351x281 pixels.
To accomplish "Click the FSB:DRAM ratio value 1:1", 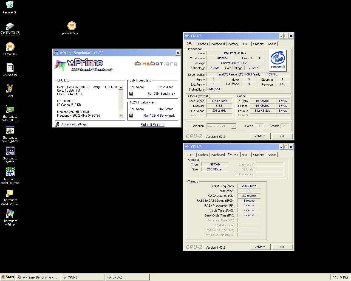I will tap(249, 191).
